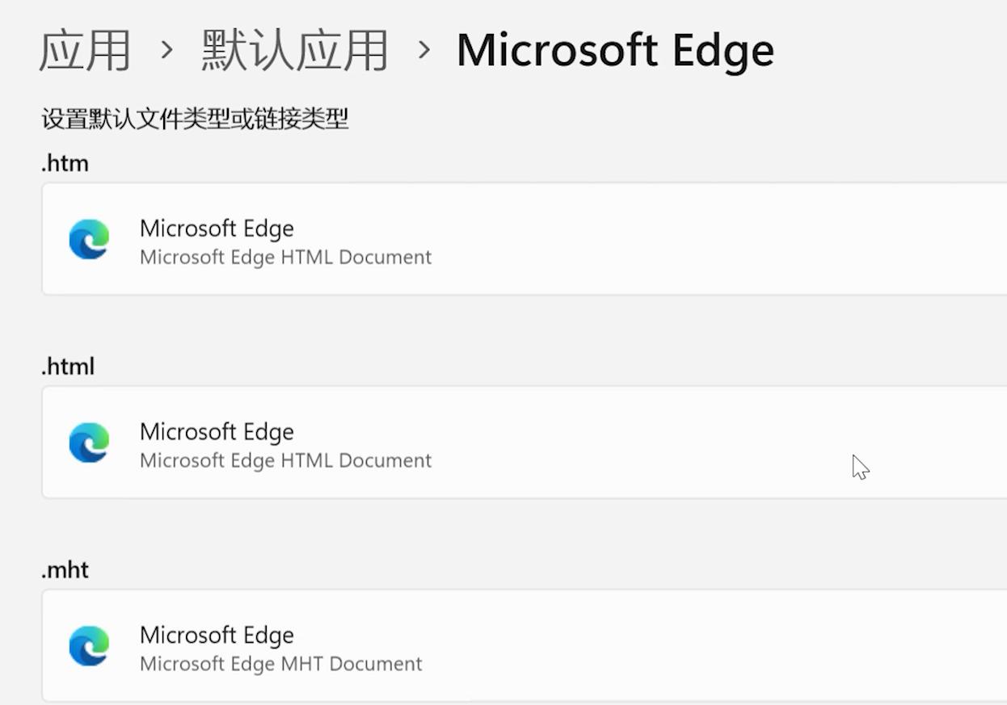The image size is (1007, 705).
Task: Select the Microsoft Edge HTML Document subtitle text
Action: click(x=286, y=257)
